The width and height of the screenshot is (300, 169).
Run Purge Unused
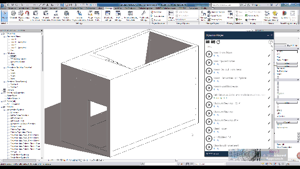click(x=90, y=15)
